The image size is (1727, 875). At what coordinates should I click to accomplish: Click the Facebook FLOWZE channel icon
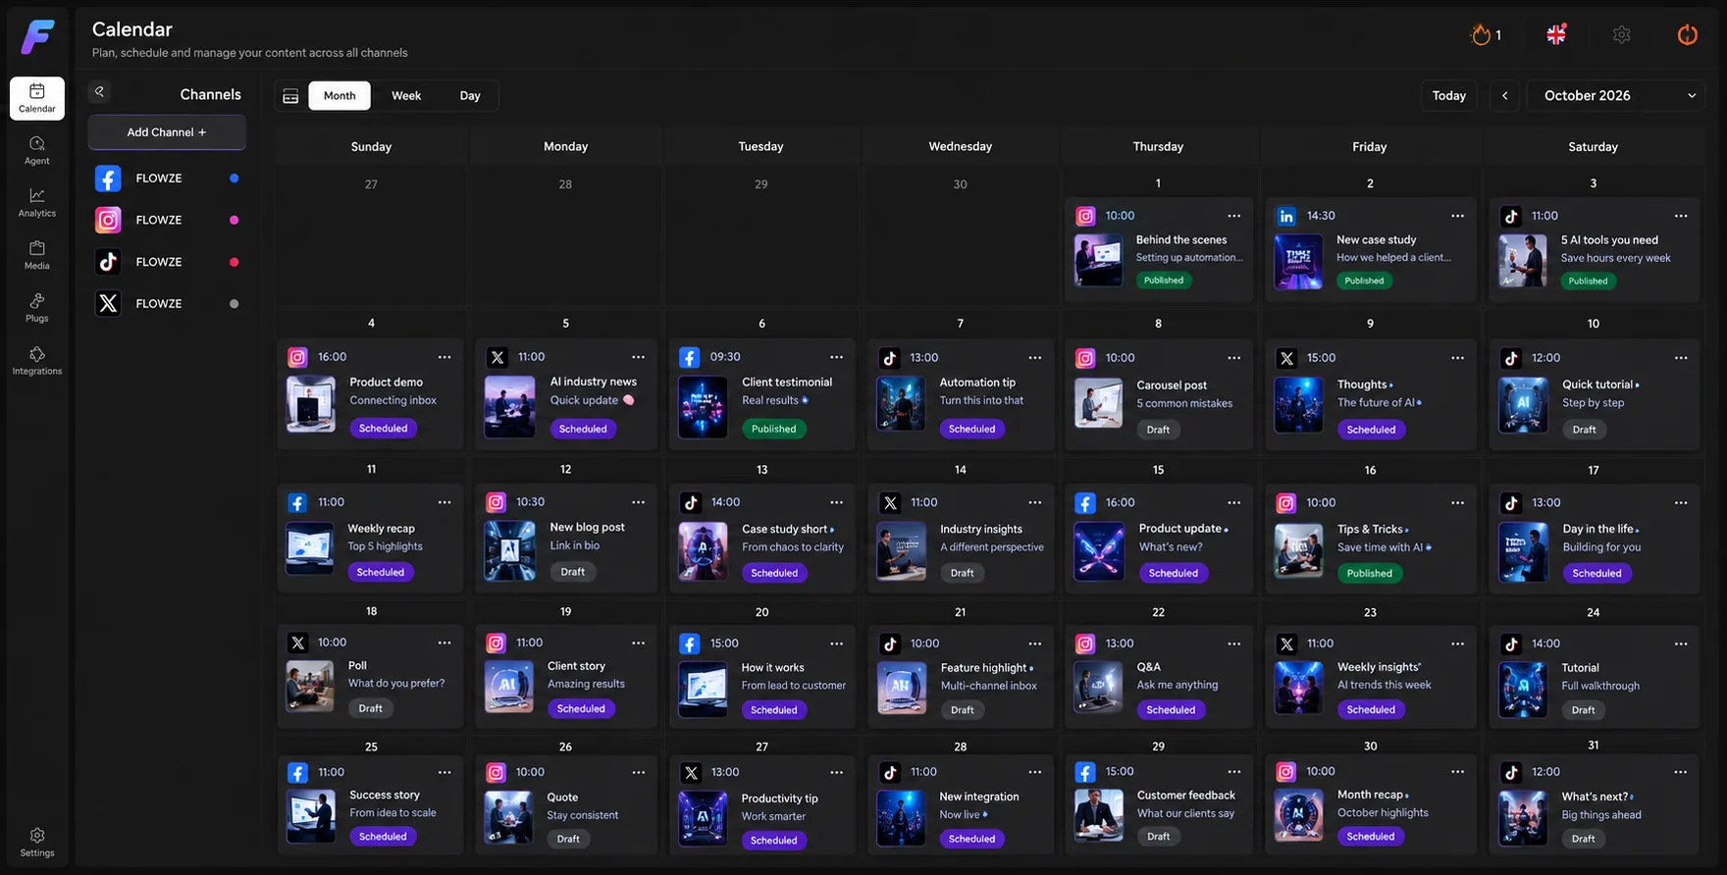click(108, 179)
